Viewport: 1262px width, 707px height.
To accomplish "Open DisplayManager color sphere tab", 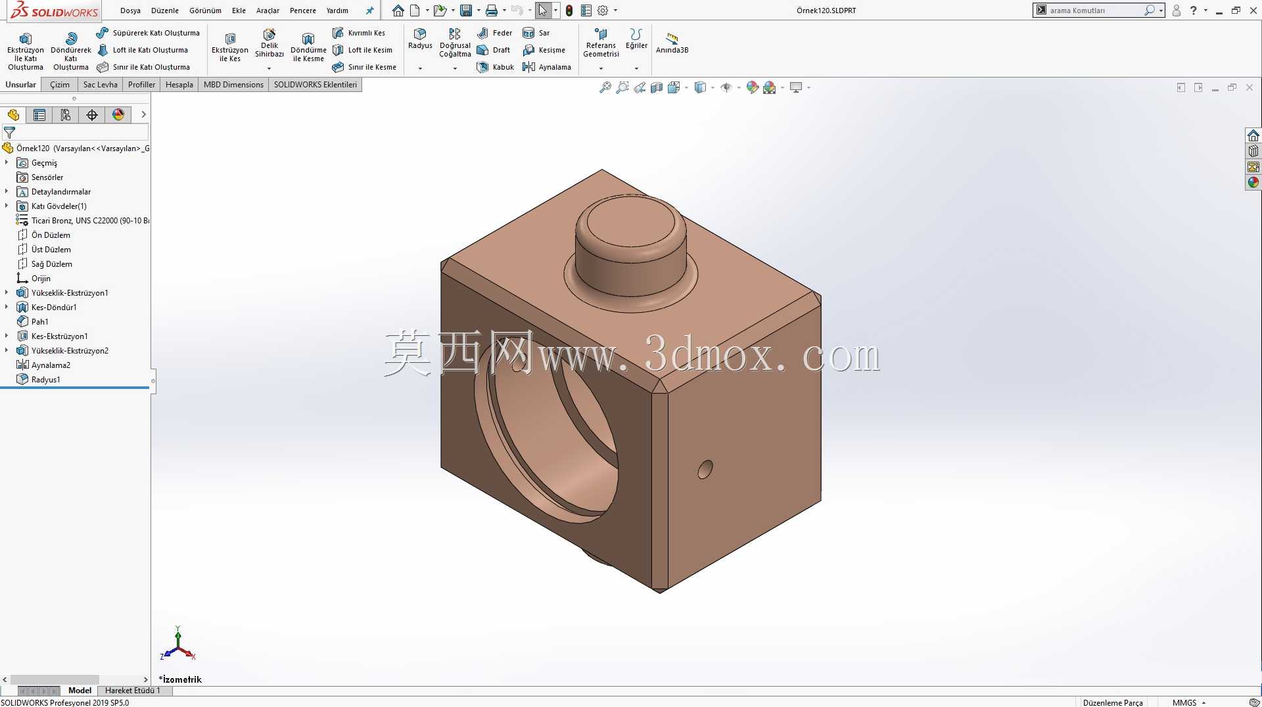I will 118,115.
